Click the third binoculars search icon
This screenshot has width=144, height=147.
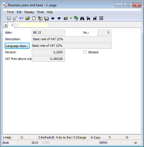(x=95, y=18)
